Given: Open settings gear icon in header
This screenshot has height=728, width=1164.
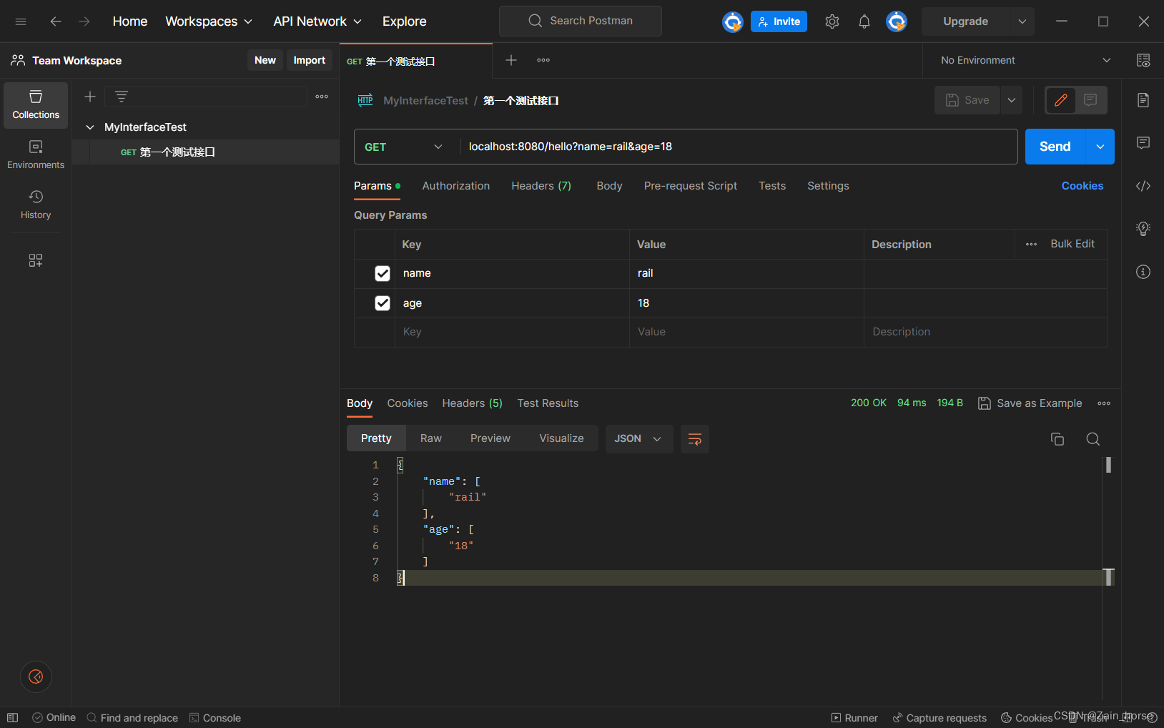Looking at the screenshot, I should coord(832,21).
